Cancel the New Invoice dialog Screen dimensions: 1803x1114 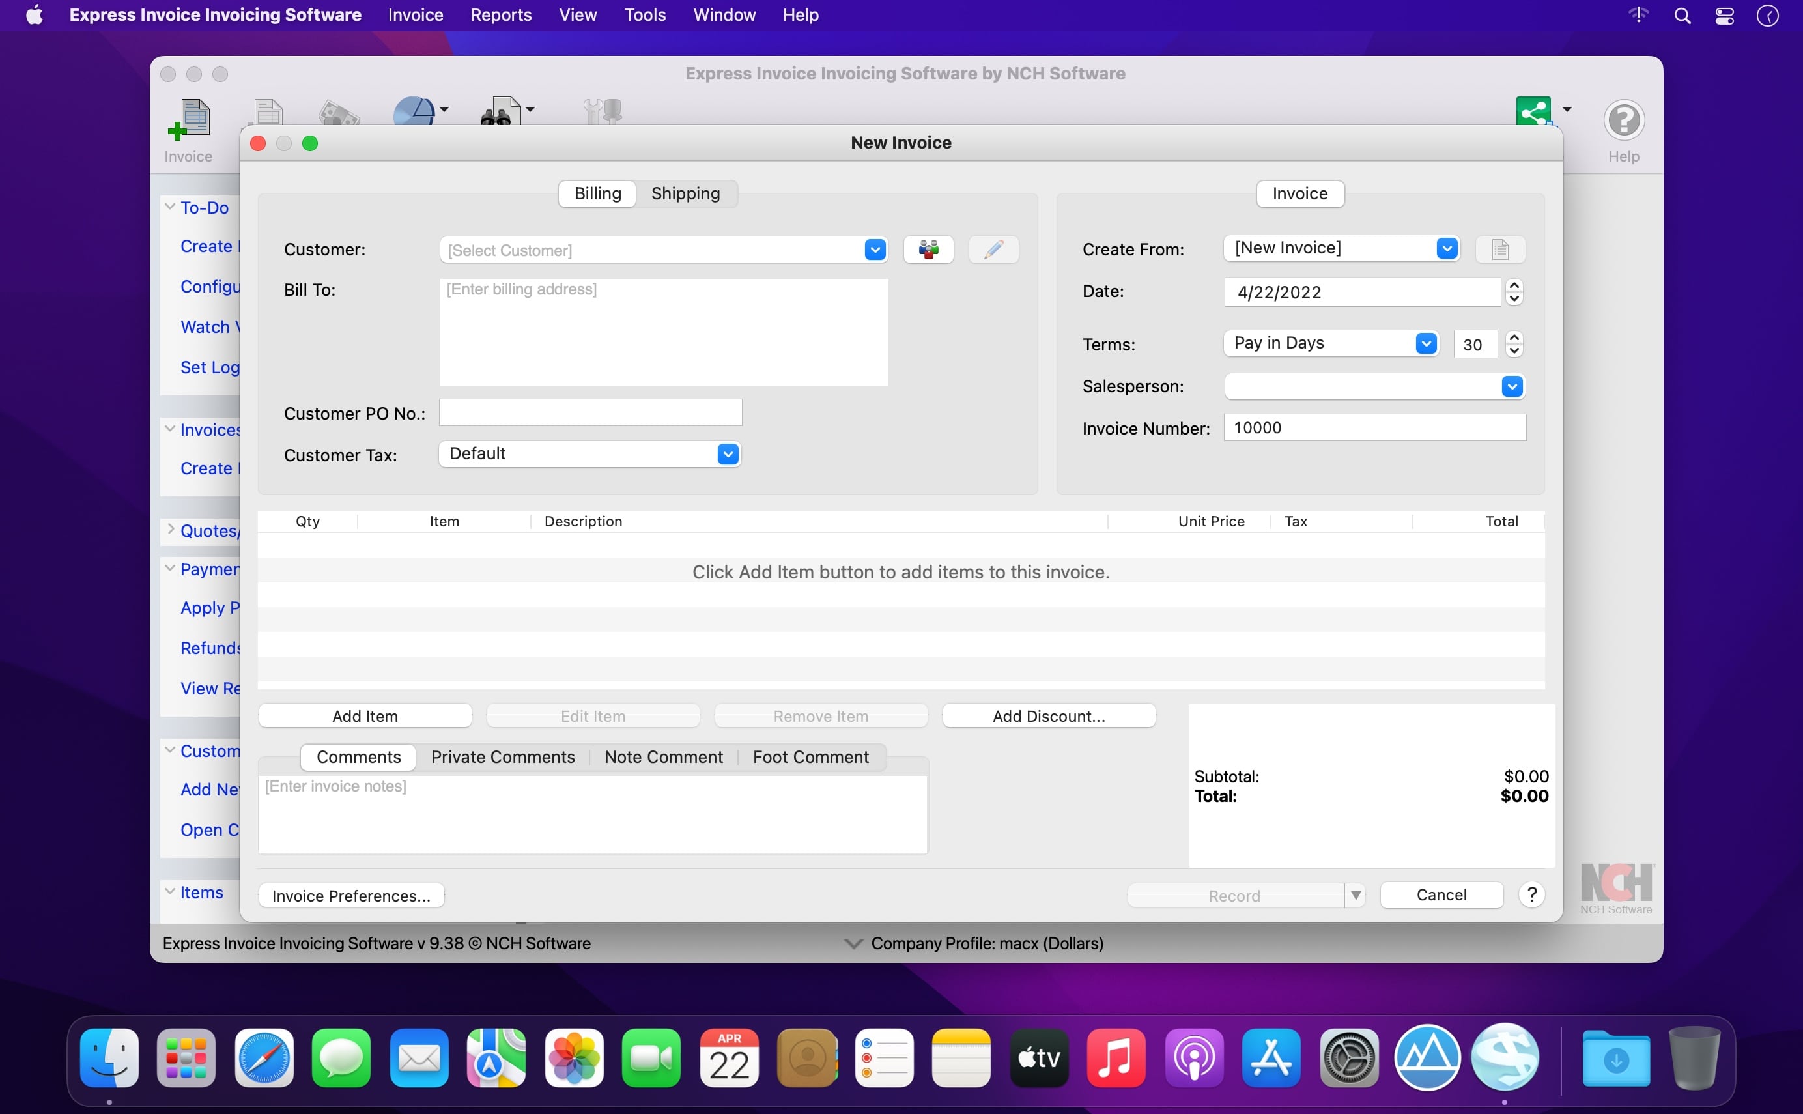1441,895
